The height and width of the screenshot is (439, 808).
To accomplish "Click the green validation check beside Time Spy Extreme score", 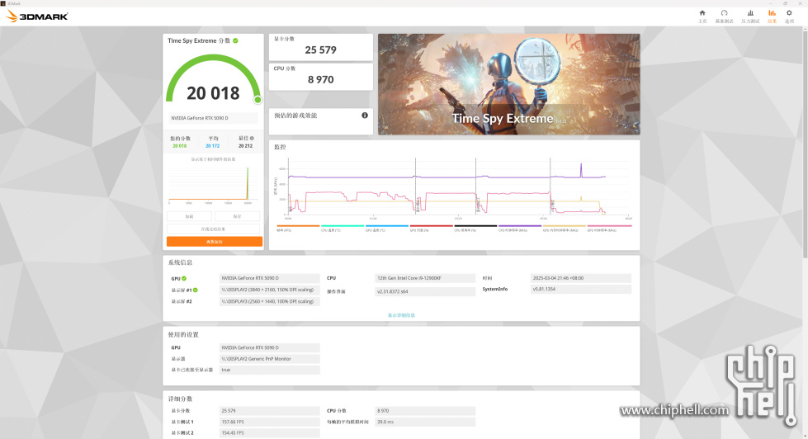I will pos(235,40).
